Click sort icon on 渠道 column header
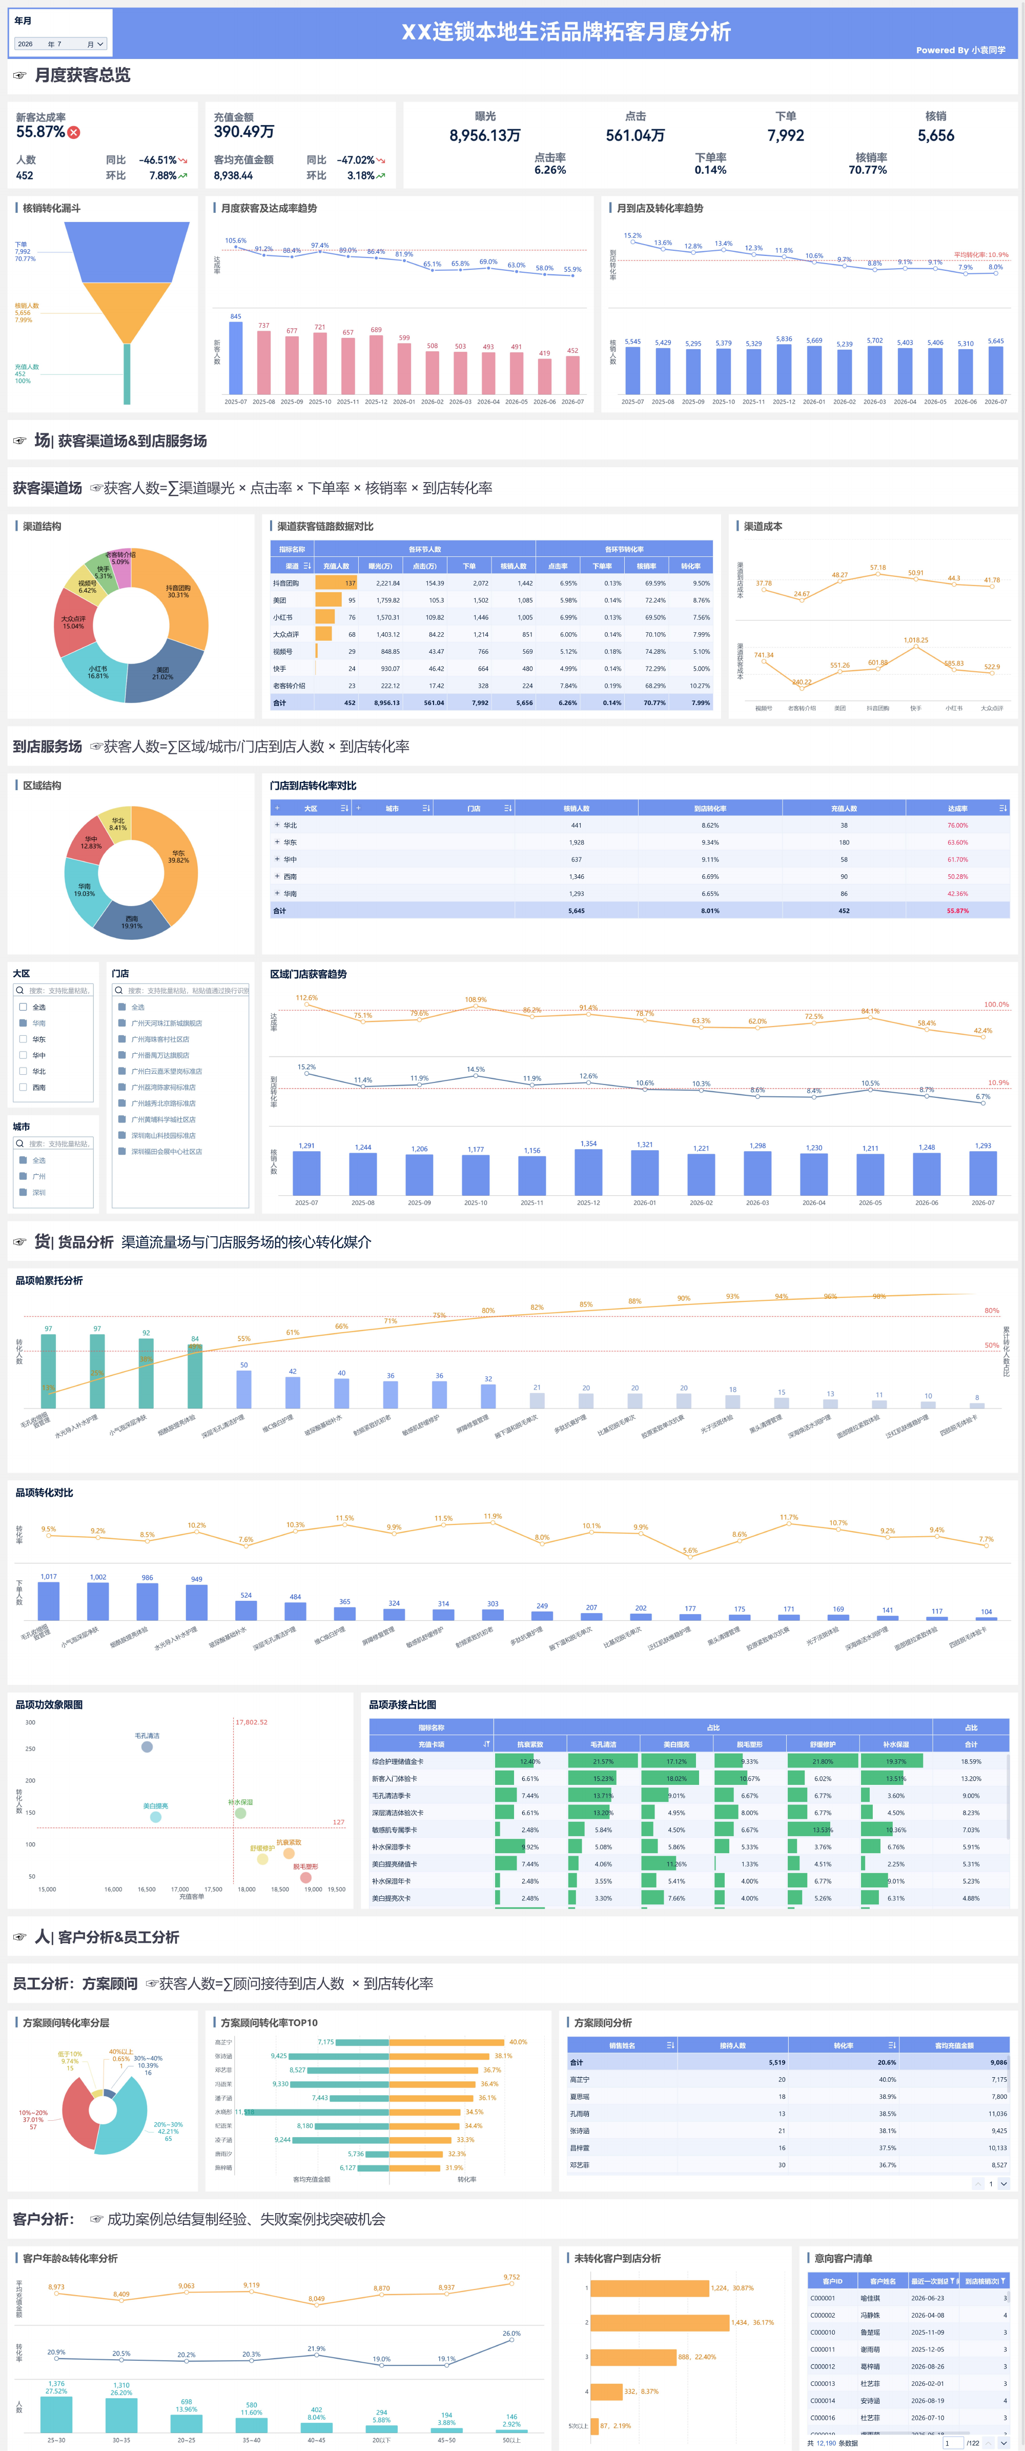1025x2451 pixels. 307,566
